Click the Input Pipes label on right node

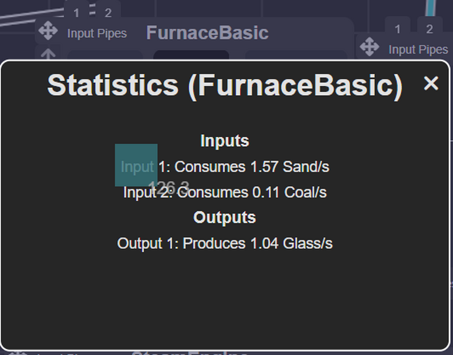pos(418,50)
